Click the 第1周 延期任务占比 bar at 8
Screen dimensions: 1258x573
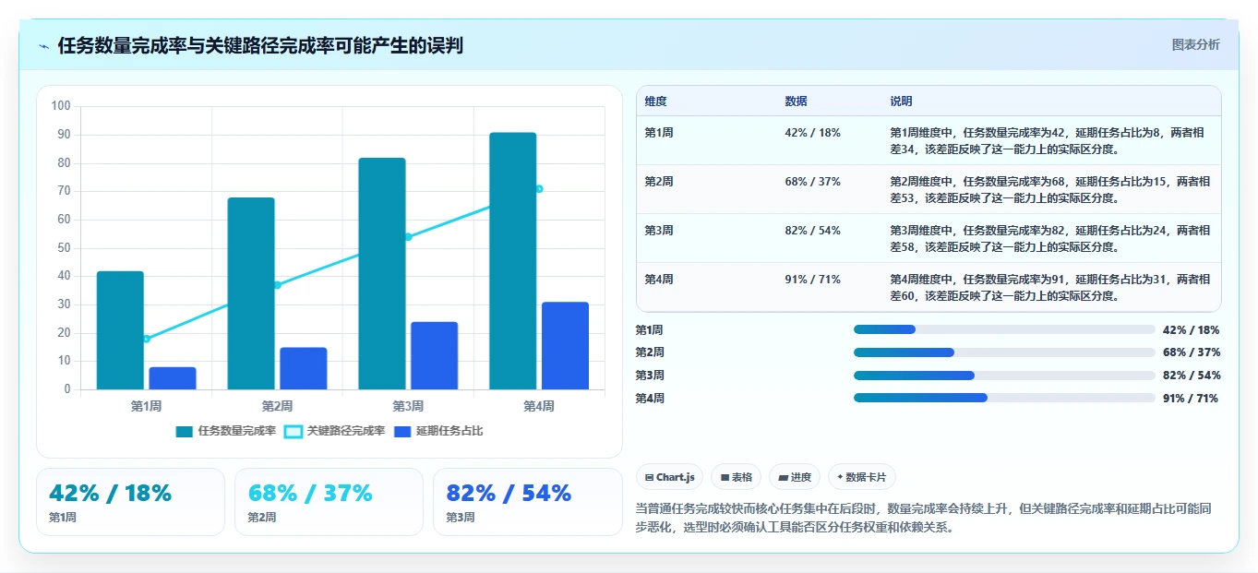(x=173, y=378)
